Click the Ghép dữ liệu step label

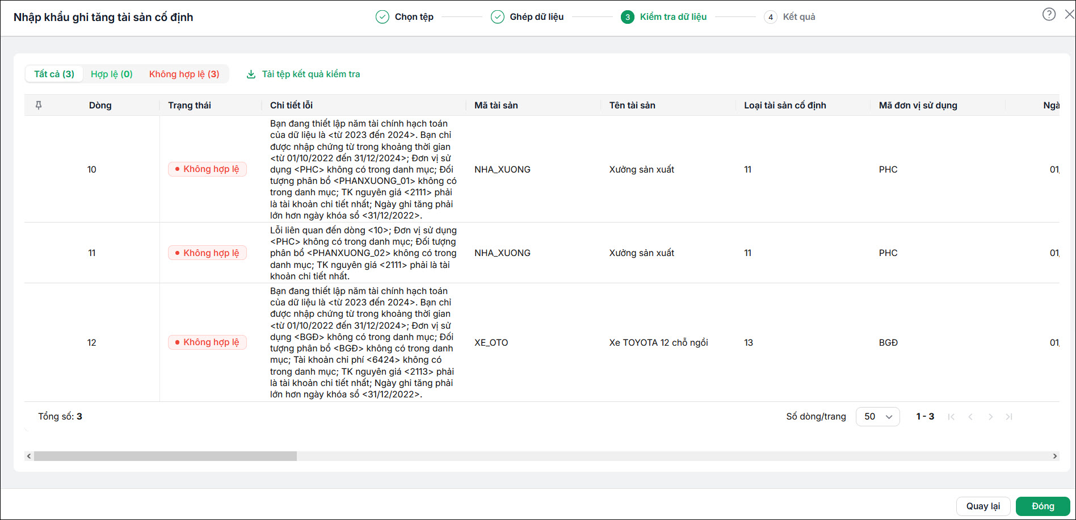click(x=537, y=17)
